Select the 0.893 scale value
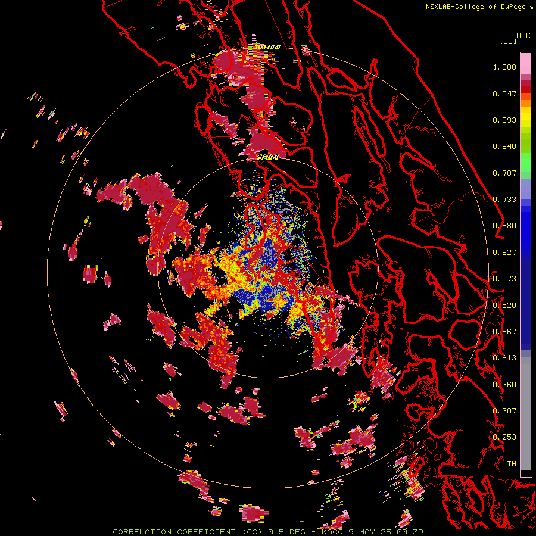Image resolution: width=536 pixels, height=536 pixels. [504, 120]
